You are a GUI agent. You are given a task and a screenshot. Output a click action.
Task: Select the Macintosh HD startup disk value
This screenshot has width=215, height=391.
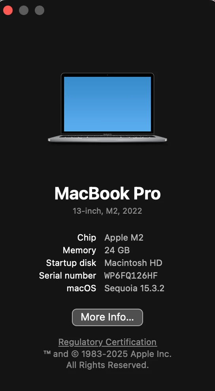click(133, 263)
